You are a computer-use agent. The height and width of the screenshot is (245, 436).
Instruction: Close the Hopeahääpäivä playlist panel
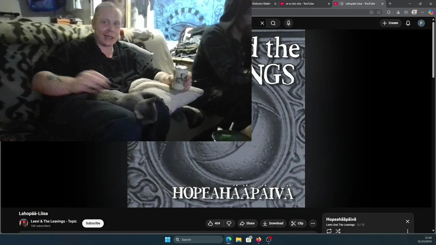[407, 222]
